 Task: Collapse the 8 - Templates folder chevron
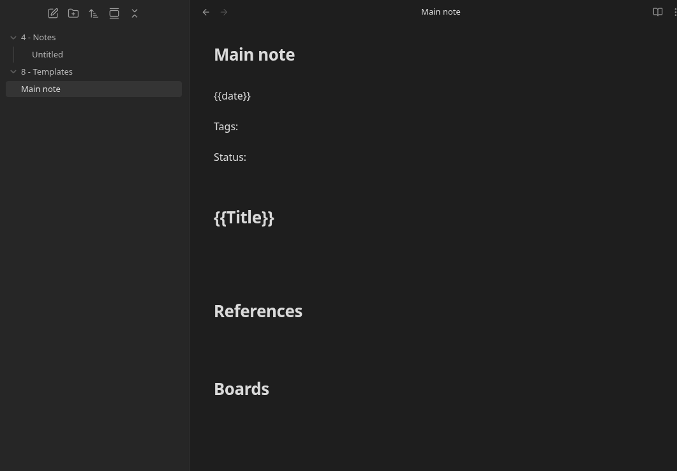13,72
